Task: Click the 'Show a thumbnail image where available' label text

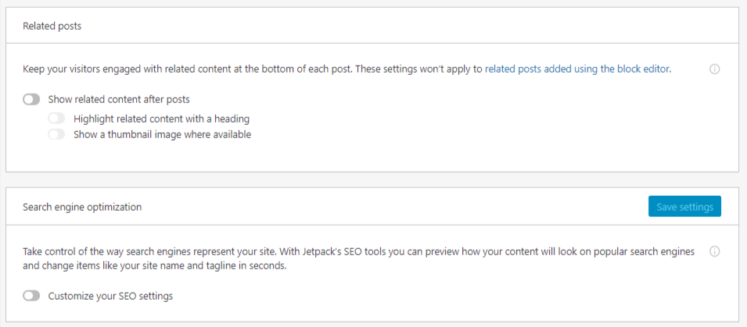Action: point(162,134)
